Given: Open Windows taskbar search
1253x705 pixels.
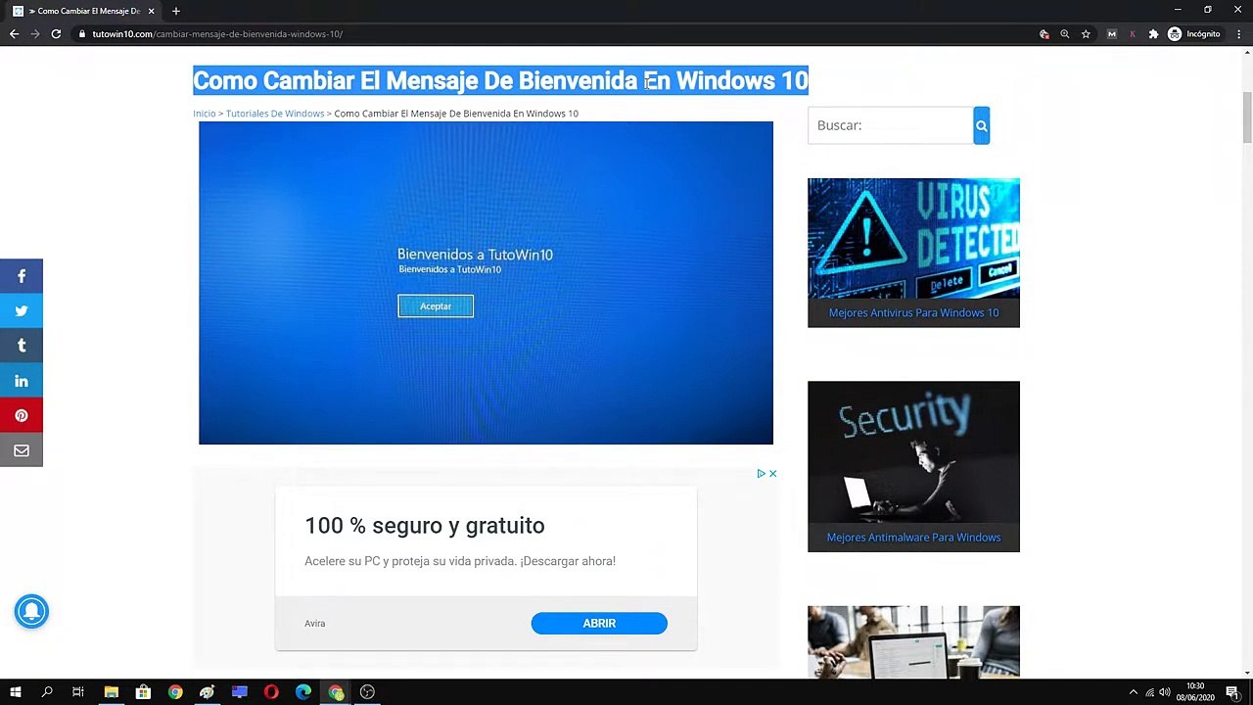Looking at the screenshot, I should 47,692.
